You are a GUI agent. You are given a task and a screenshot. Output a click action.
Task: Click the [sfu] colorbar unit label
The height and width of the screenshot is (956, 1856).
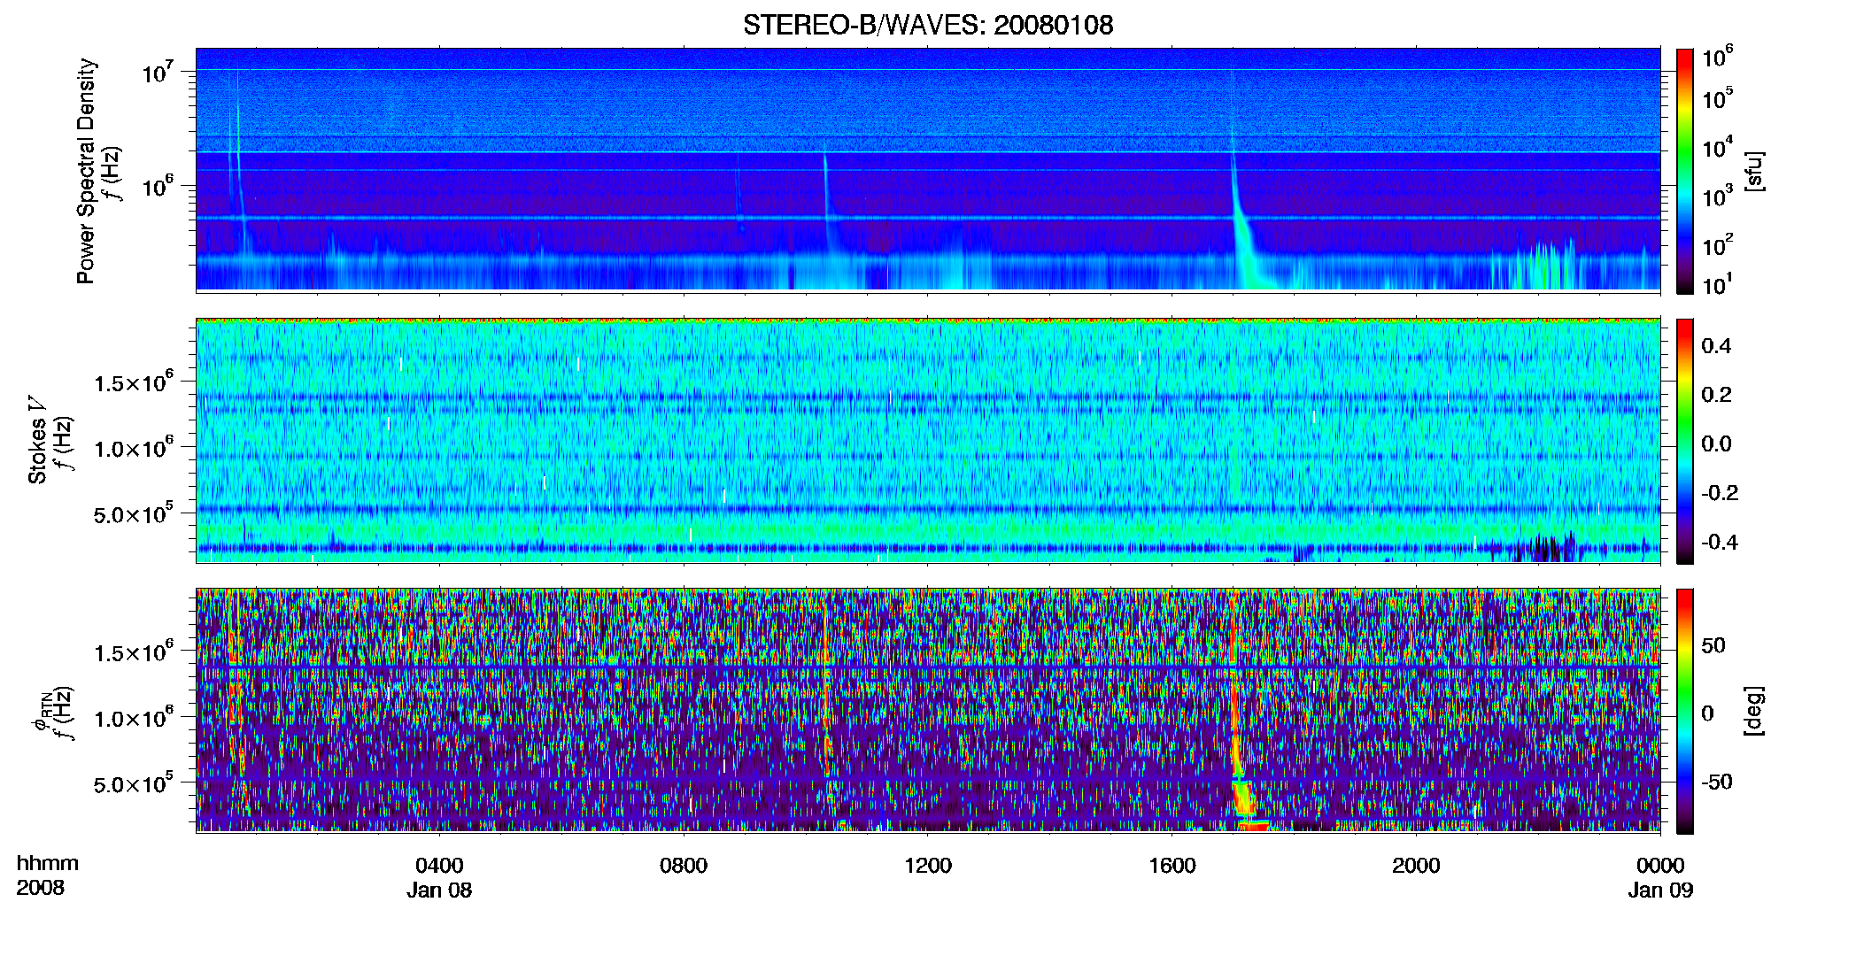(x=1754, y=171)
